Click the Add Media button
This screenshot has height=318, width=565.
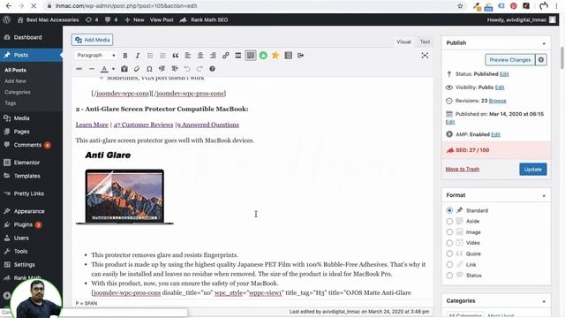pyautogui.click(x=92, y=40)
